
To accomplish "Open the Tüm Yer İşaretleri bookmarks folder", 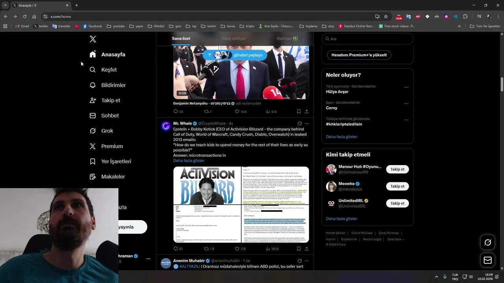I will (485, 26).
